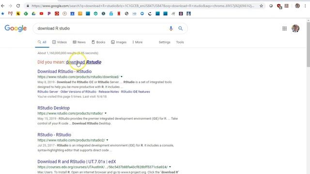
Task: Open 'RStudio IDE features' sitelink
Action: 136,92
